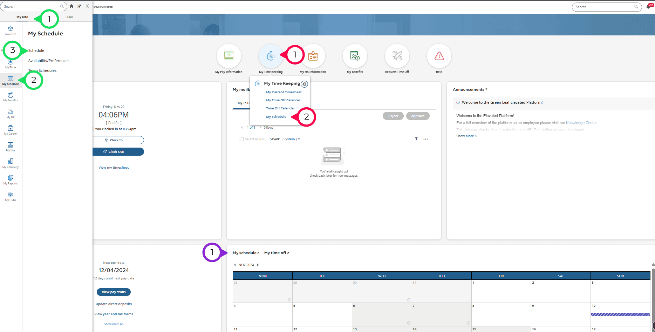This screenshot has height=332, width=655.
Task: Choose My Current Timesheet in the popup
Action: point(284,92)
